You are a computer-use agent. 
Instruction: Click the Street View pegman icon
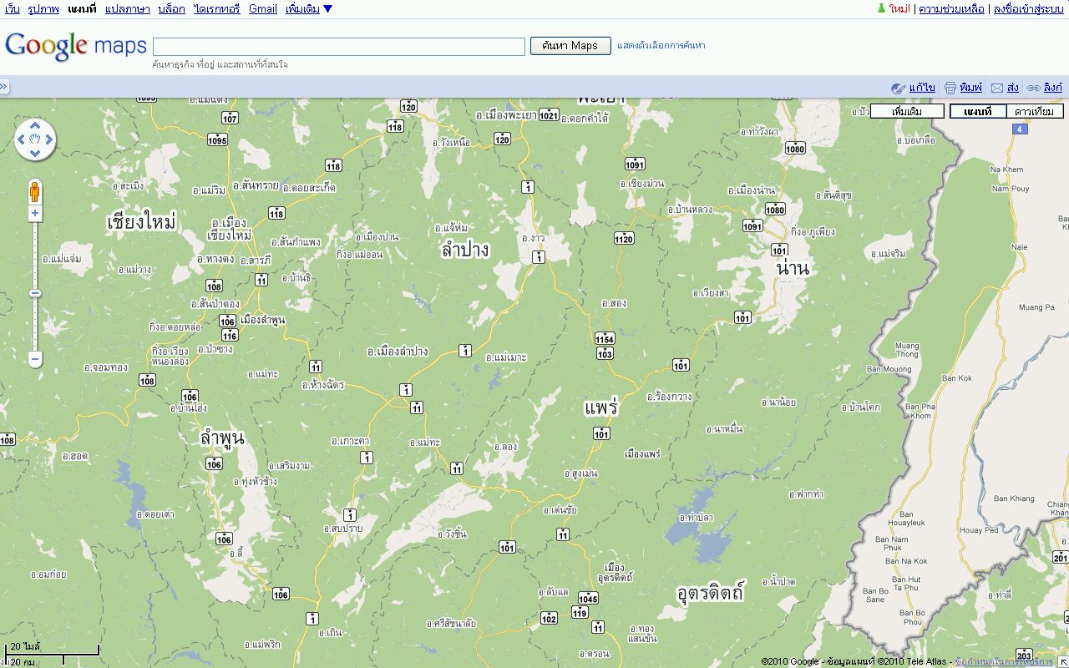click(x=35, y=191)
